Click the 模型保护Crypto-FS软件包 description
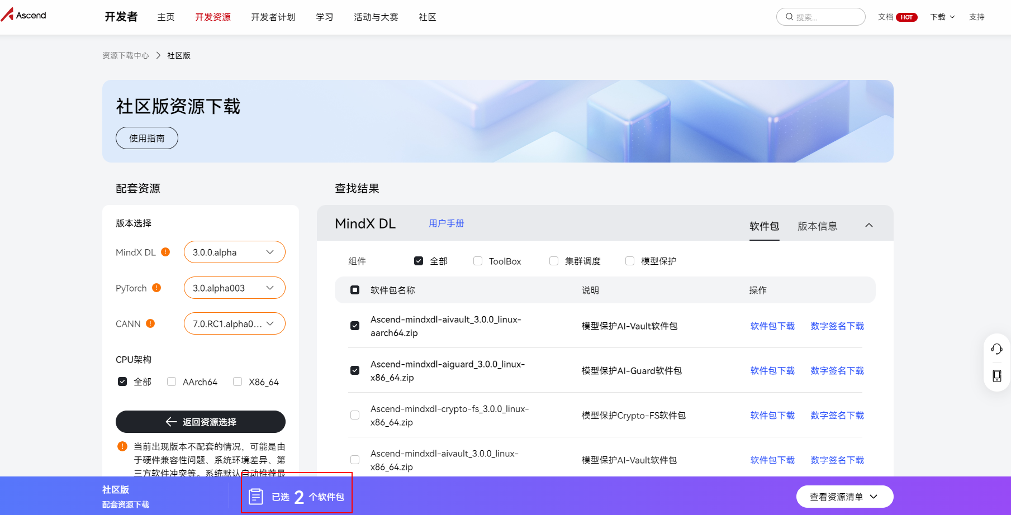 [634, 415]
